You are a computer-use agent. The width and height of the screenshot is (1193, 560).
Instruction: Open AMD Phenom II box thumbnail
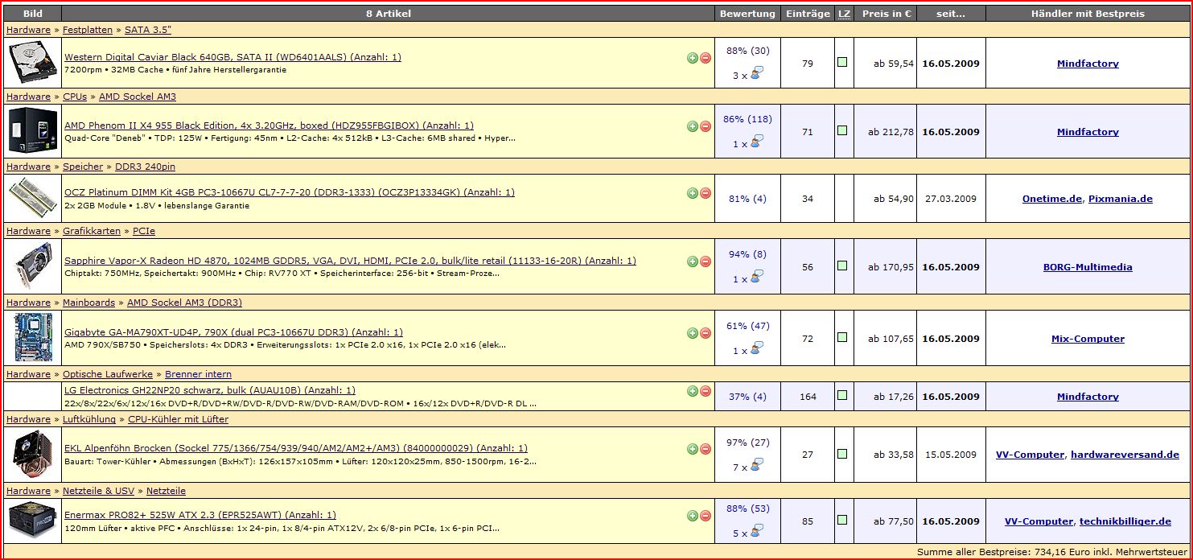tap(33, 130)
